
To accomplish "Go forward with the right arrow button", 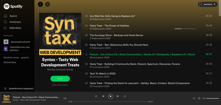I will click(x=48, y=4).
